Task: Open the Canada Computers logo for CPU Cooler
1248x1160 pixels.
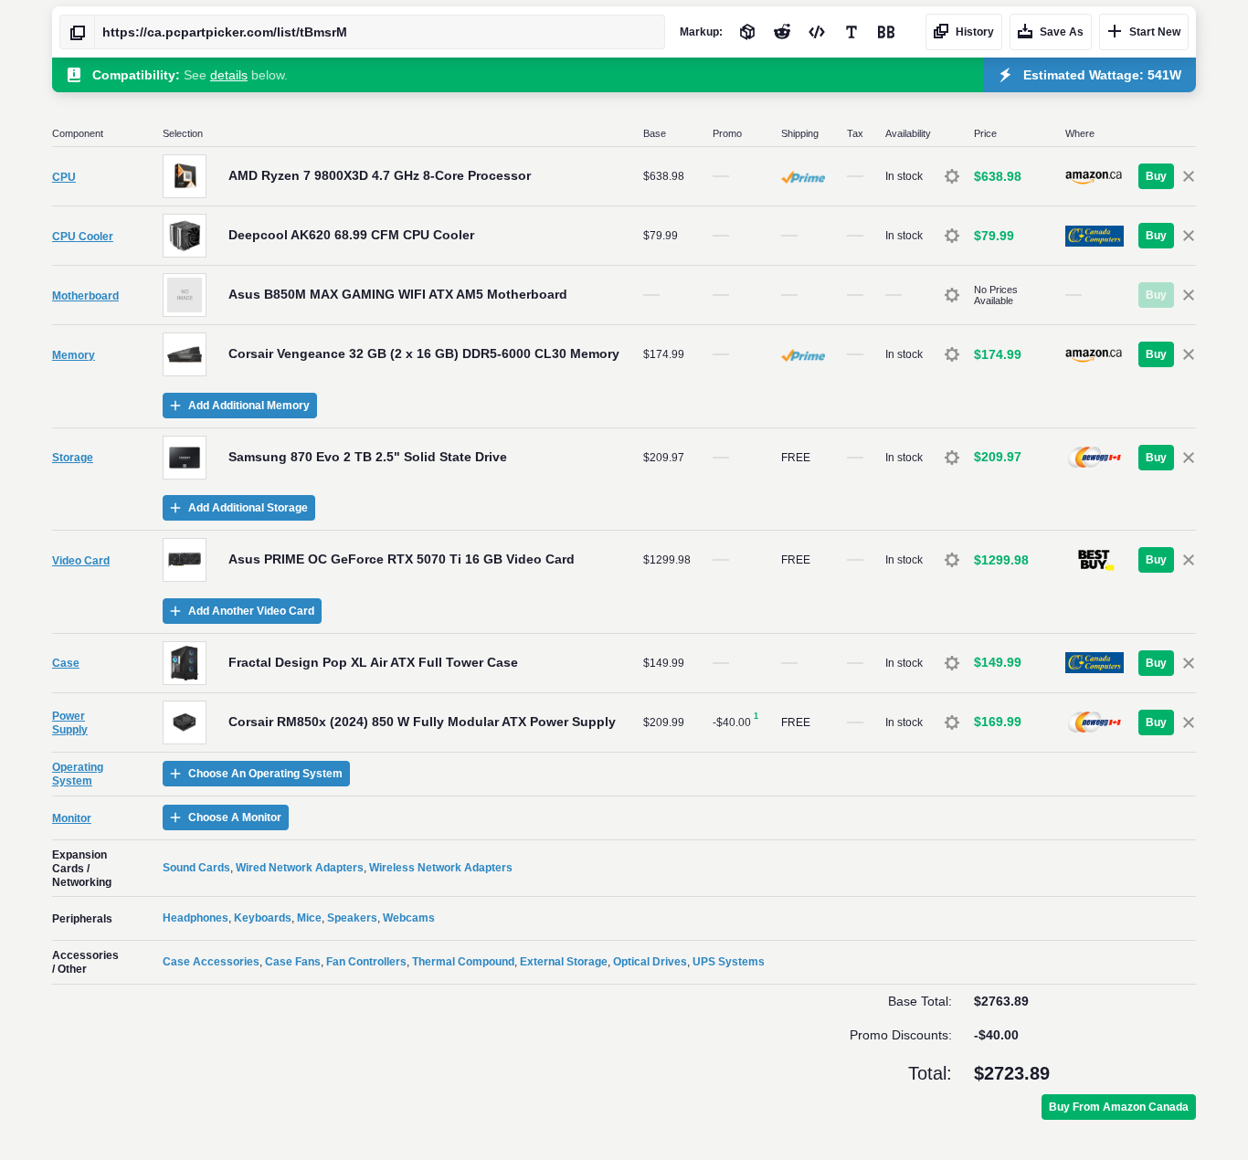Action: [x=1095, y=236]
